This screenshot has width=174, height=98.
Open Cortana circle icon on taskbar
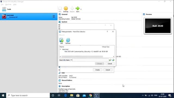coord(53,95)
